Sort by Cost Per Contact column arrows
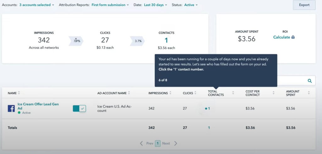This screenshot has width=322, height=154. click(x=274, y=93)
